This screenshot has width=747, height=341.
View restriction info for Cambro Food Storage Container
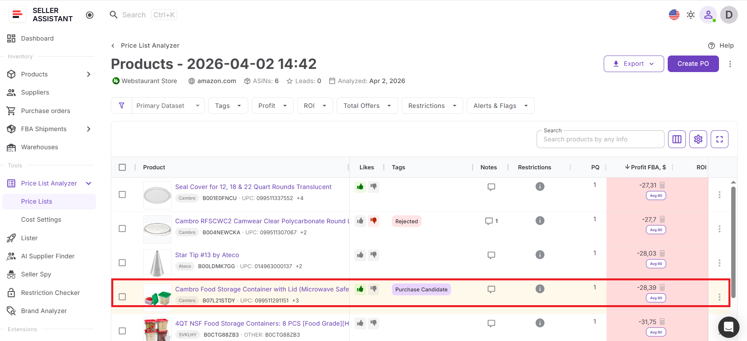click(x=540, y=289)
